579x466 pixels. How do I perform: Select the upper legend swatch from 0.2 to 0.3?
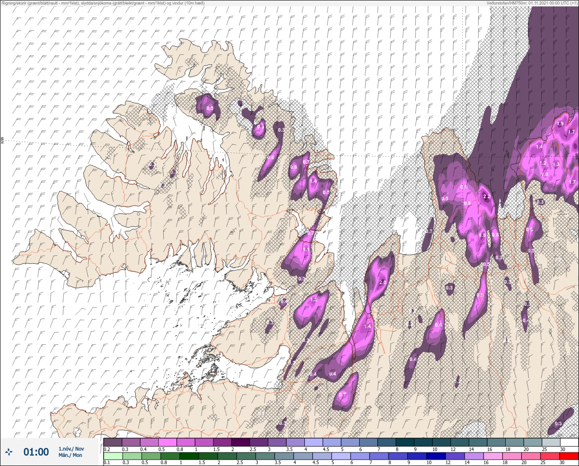(113, 442)
